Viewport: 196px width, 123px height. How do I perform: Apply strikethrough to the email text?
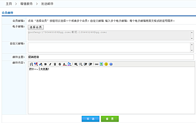[x=60, y=64]
